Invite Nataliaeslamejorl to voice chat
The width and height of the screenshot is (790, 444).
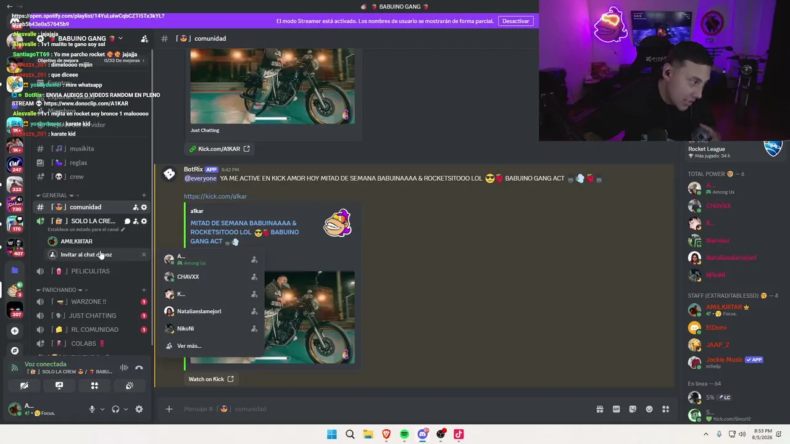pyautogui.click(x=254, y=311)
